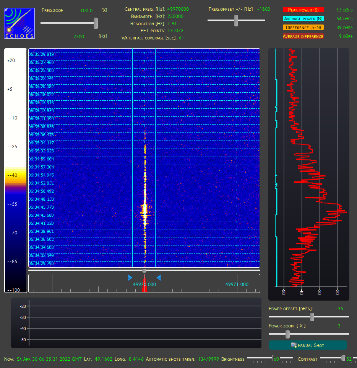Click the 2500 Hz span value

79,37
